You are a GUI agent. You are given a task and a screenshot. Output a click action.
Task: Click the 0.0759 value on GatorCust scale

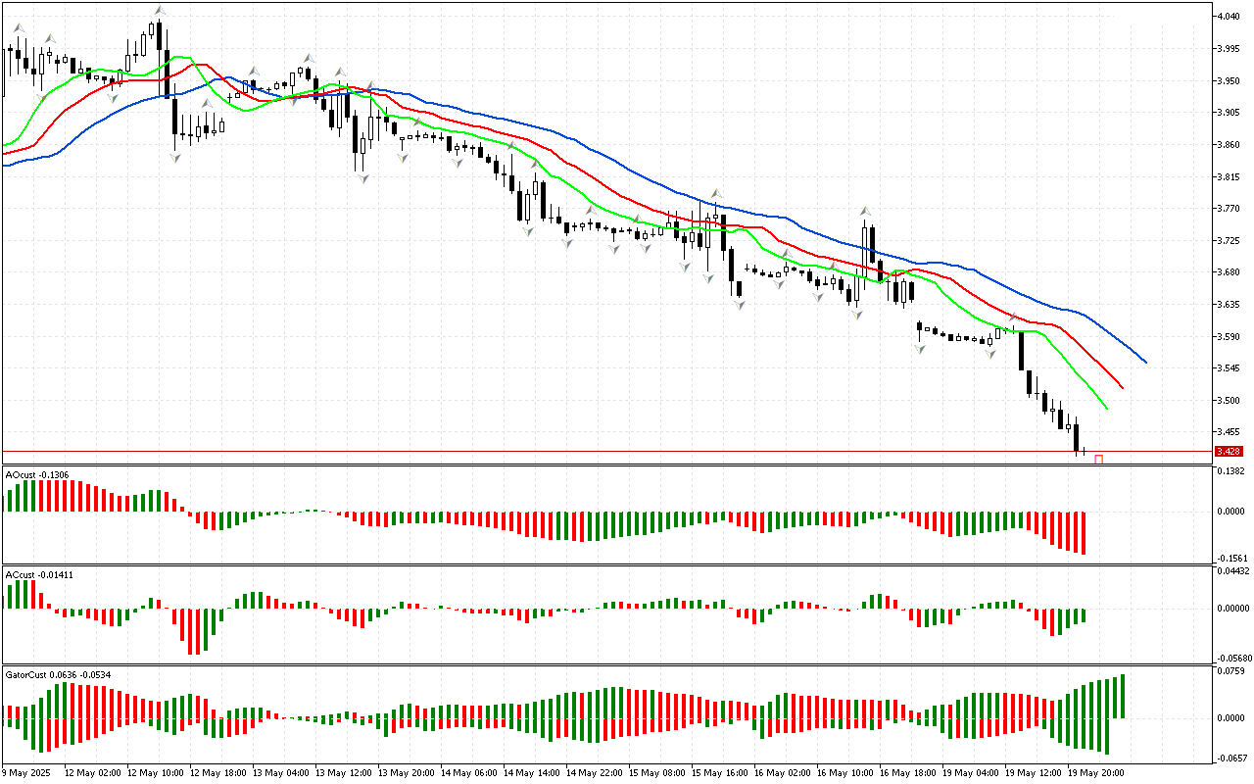pos(1230,671)
